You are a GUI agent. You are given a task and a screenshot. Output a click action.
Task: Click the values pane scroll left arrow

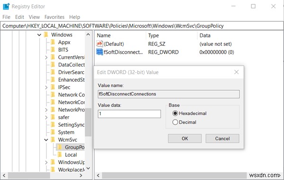(x=98, y=175)
